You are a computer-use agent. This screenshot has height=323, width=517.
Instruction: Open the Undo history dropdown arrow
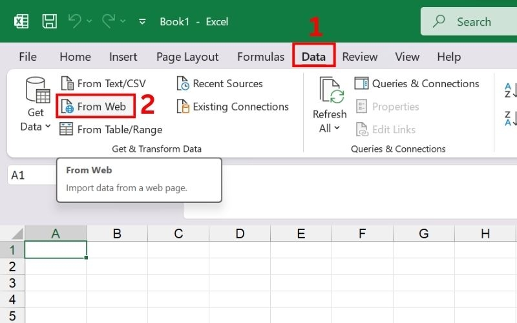click(x=89, y=21)
